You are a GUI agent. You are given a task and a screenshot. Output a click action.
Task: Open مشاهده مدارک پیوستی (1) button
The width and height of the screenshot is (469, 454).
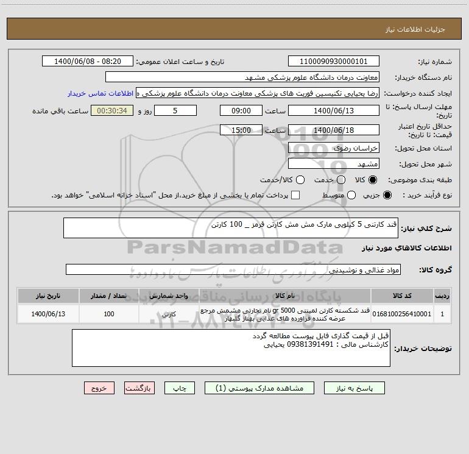[259, 388]
